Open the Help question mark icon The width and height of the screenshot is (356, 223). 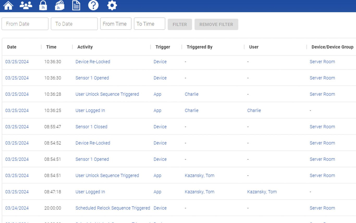pyautogui.click(x=93, y=5)
